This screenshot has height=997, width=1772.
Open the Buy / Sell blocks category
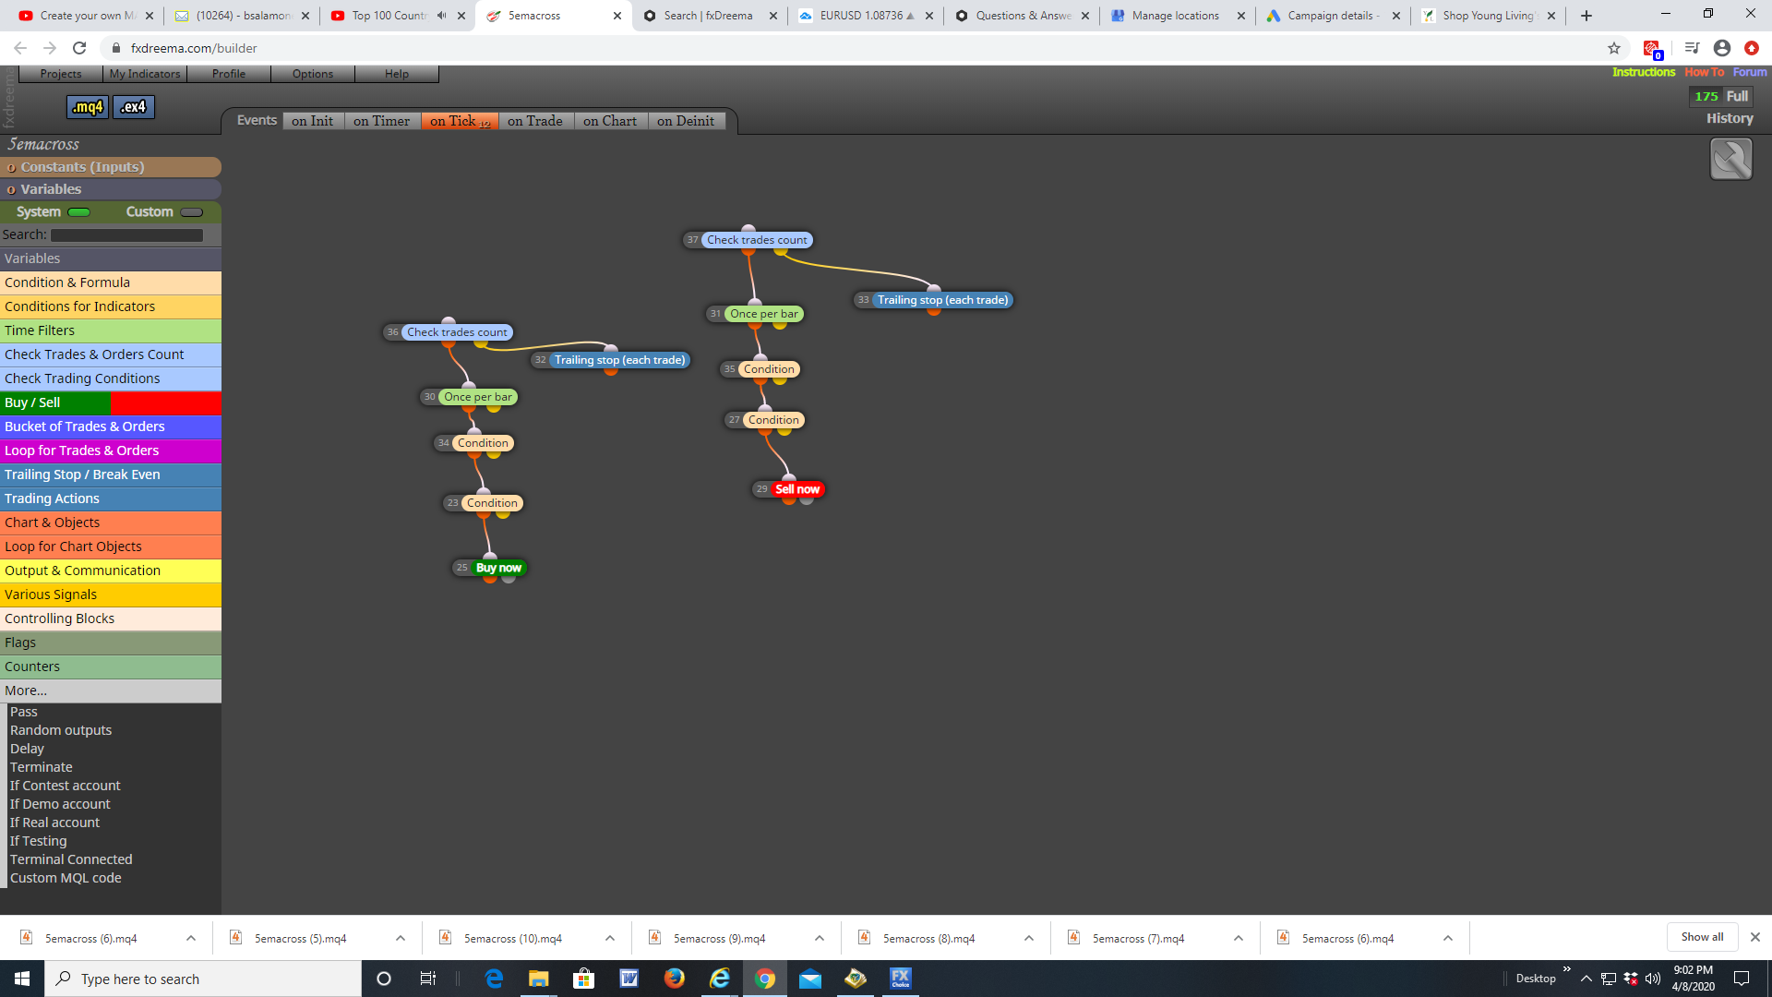[x=111, y=402]
